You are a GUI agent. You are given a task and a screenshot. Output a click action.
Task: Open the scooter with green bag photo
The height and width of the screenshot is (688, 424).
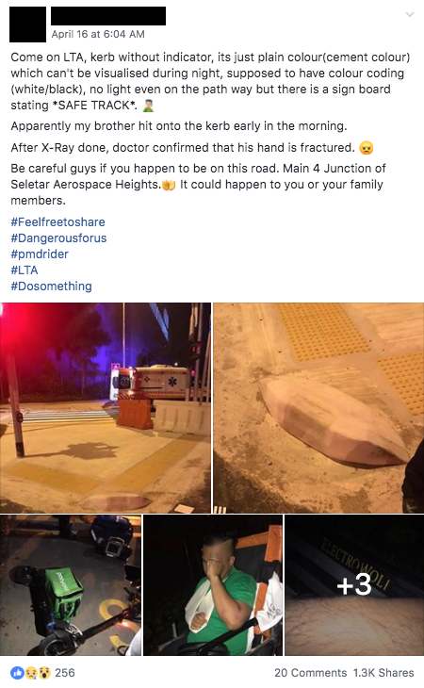click(x=71, y=585)
